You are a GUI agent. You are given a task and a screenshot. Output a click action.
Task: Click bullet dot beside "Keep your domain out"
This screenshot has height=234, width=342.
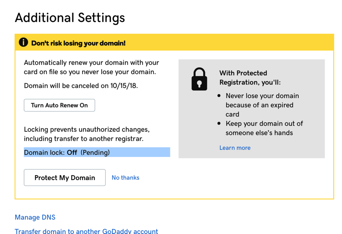(x=219, y=124)
